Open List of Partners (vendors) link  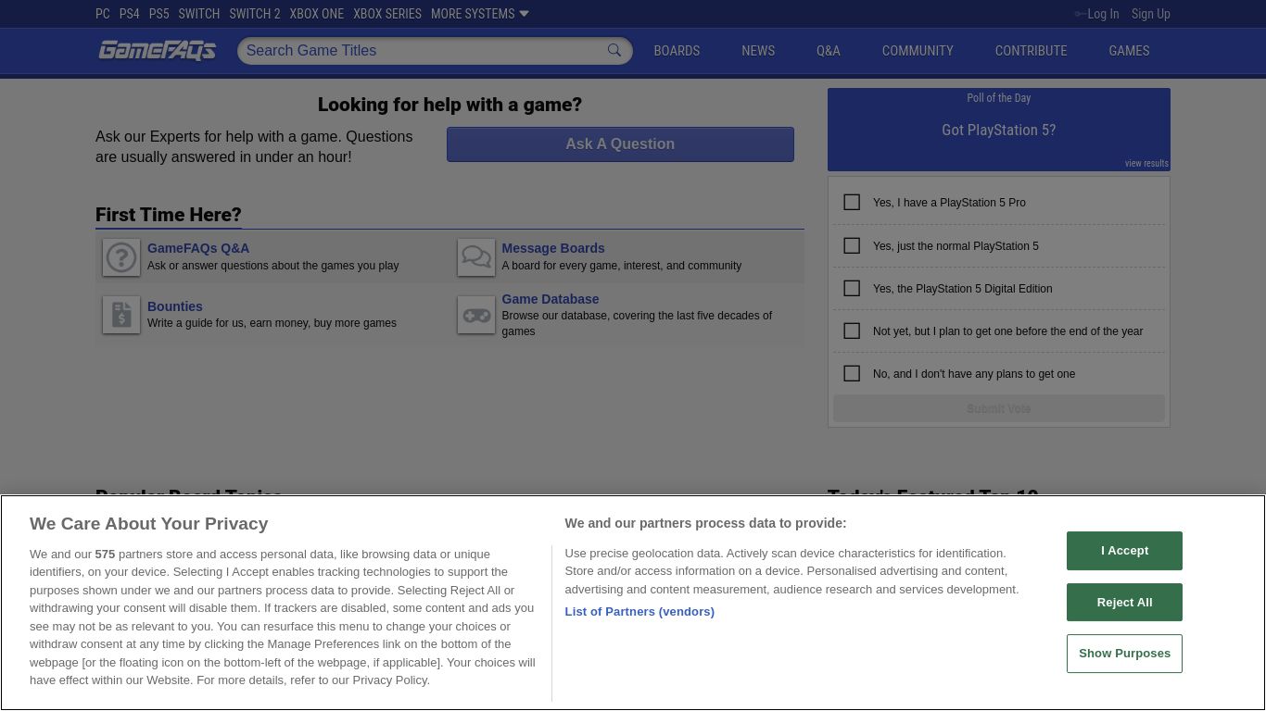[x=639, y=612]
